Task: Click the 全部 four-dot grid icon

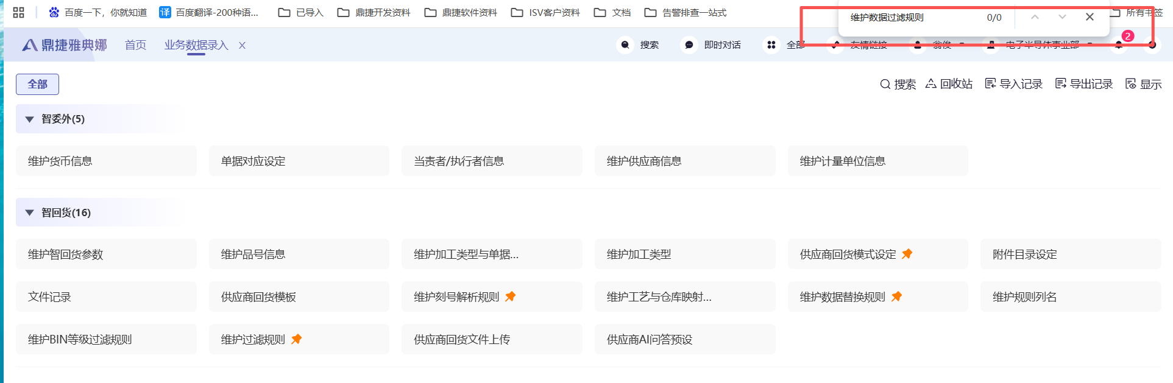Action: [771, 45]
